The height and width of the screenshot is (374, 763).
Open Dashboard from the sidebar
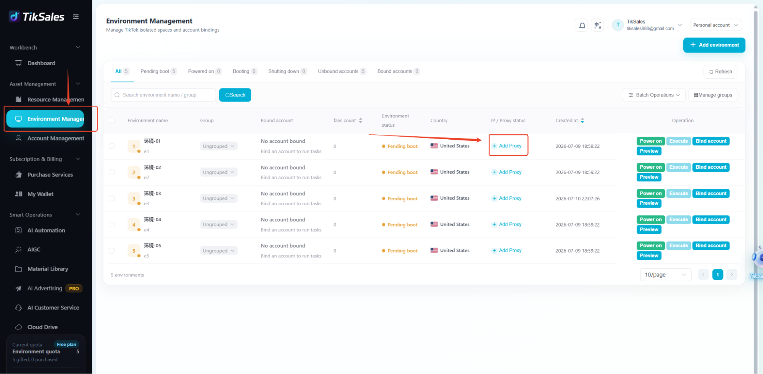tap(41, 63)
